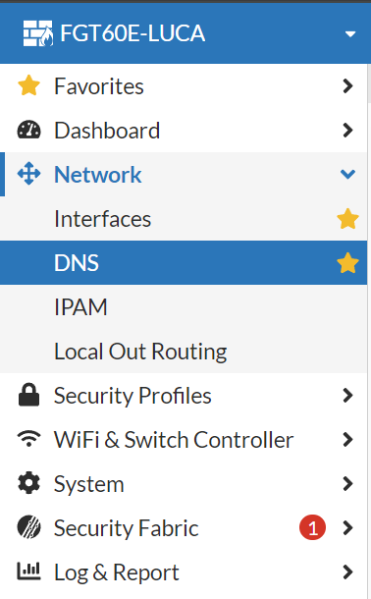
Task: Click the Dashboard gauge icon
Action: coord(29,130)
